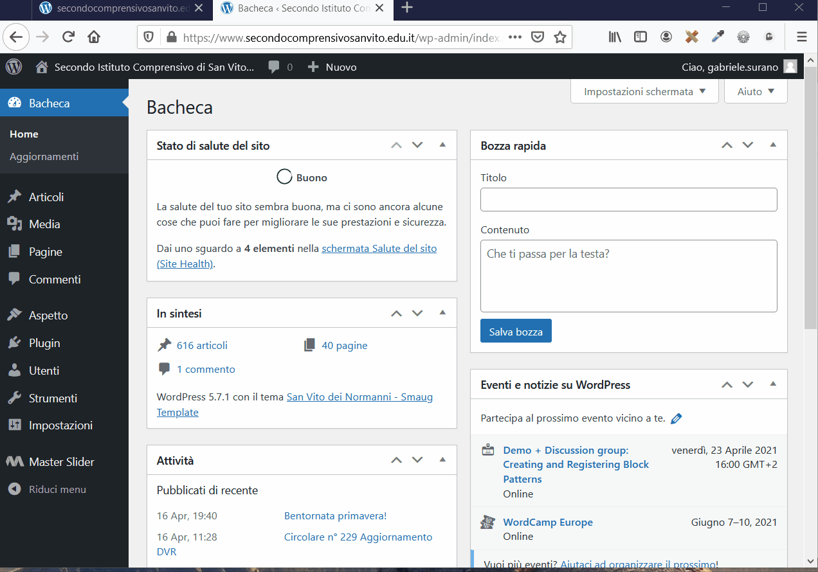
Task: Open new browser tab with plus
Action: (x=407, y=8)
